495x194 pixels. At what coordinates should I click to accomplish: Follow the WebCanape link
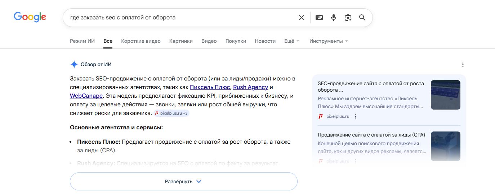(86, 96)
